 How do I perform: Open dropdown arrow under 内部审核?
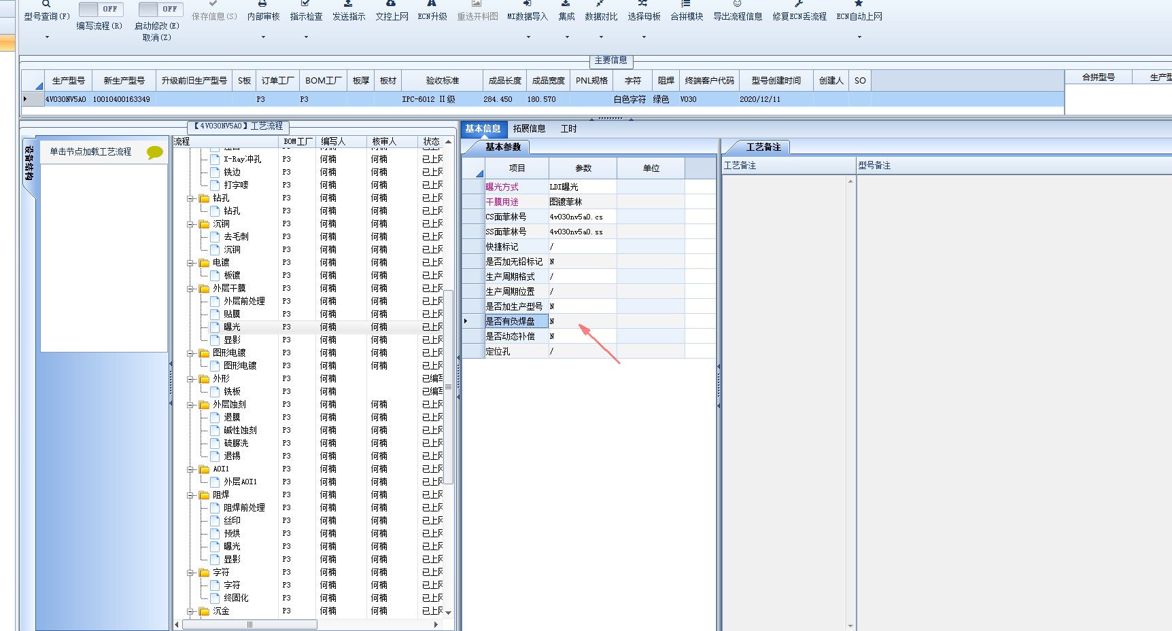point(263,37)
